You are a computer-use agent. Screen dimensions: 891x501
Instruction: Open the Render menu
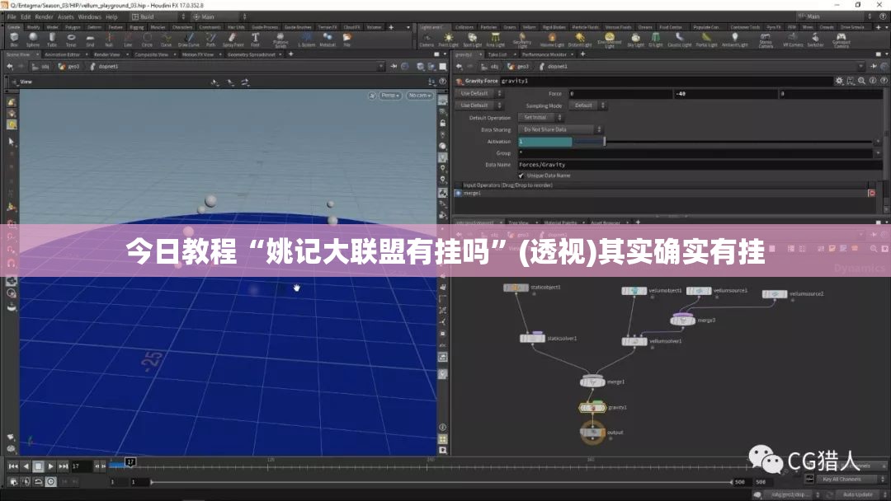point(44,17)
